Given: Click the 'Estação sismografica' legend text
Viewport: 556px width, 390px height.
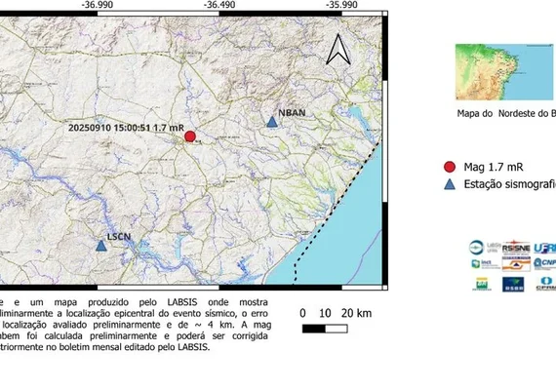Looking at the screenshot, I should pyautogui.click(x=509, y=184).
